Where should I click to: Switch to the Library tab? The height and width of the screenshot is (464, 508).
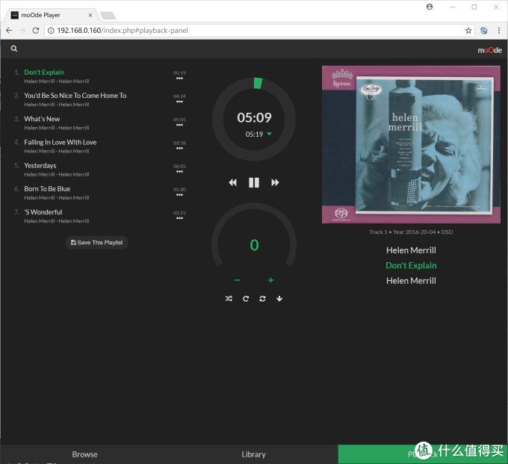(x=254, y=454)
